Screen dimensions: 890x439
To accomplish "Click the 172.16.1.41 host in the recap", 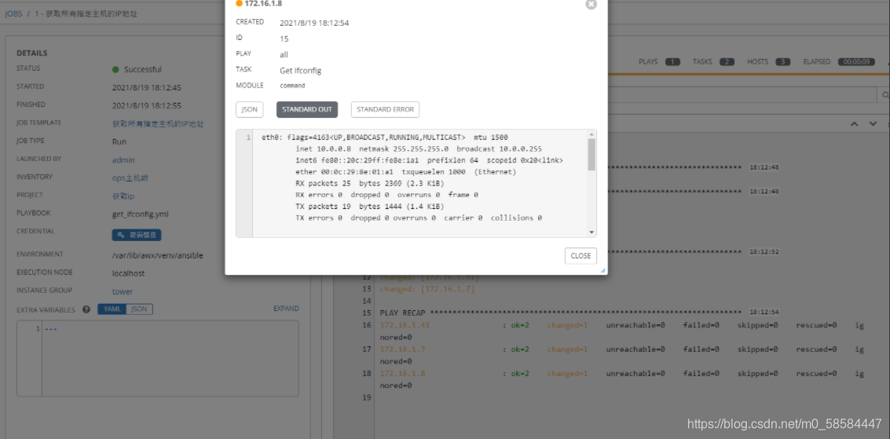I will coord(405,326).
